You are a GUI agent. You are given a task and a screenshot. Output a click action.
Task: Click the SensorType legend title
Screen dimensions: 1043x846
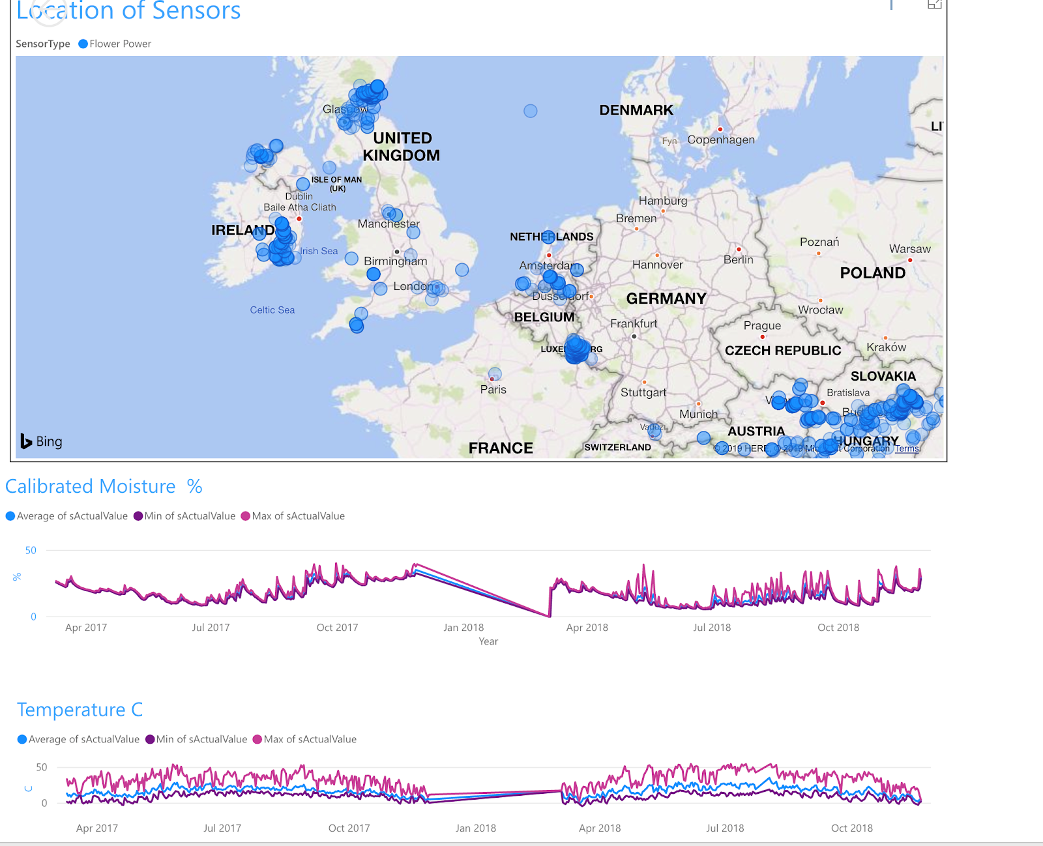click(x=43, y=44)
